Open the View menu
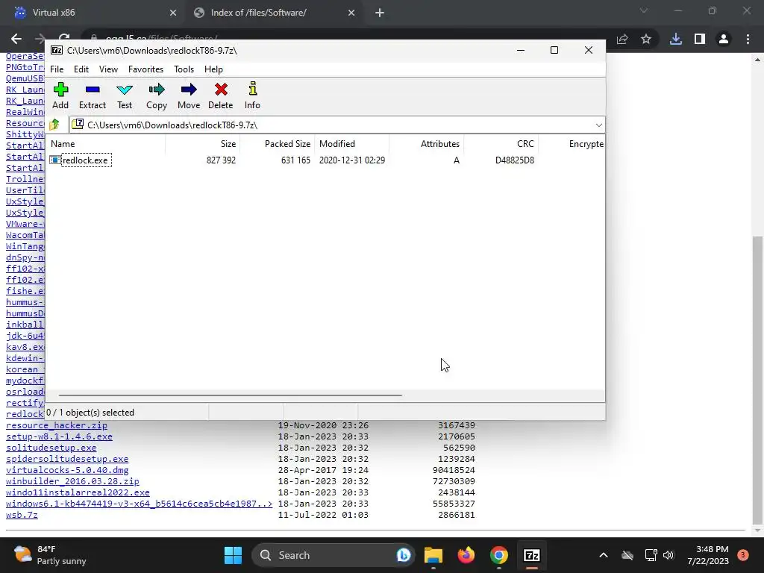764x573 pixels. tap(108, 69)
